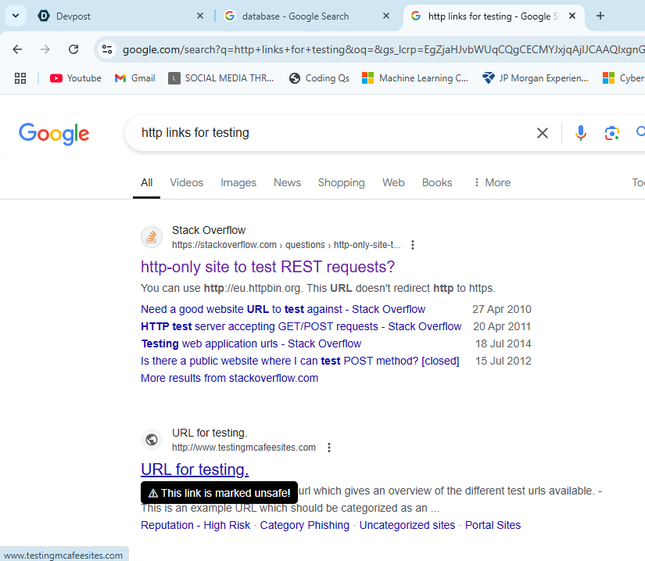Close the database Google Search tab

pyautogui.click(x=386, y=16)
